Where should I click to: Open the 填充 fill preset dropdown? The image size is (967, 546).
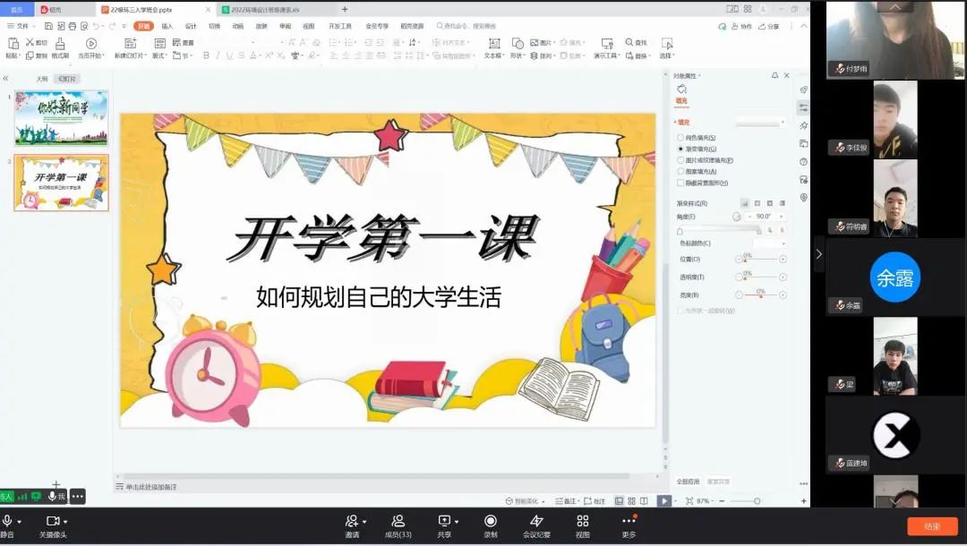click(x=759, y=122)
